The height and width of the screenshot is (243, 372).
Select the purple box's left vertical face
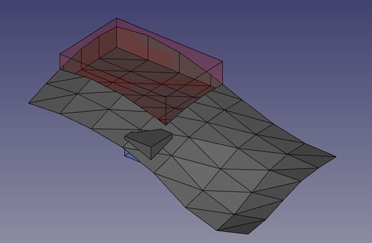pos(70,58)
